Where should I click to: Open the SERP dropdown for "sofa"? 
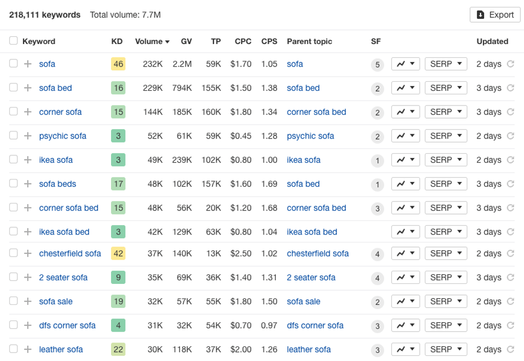pyautogui.click(x=445, y=63)
